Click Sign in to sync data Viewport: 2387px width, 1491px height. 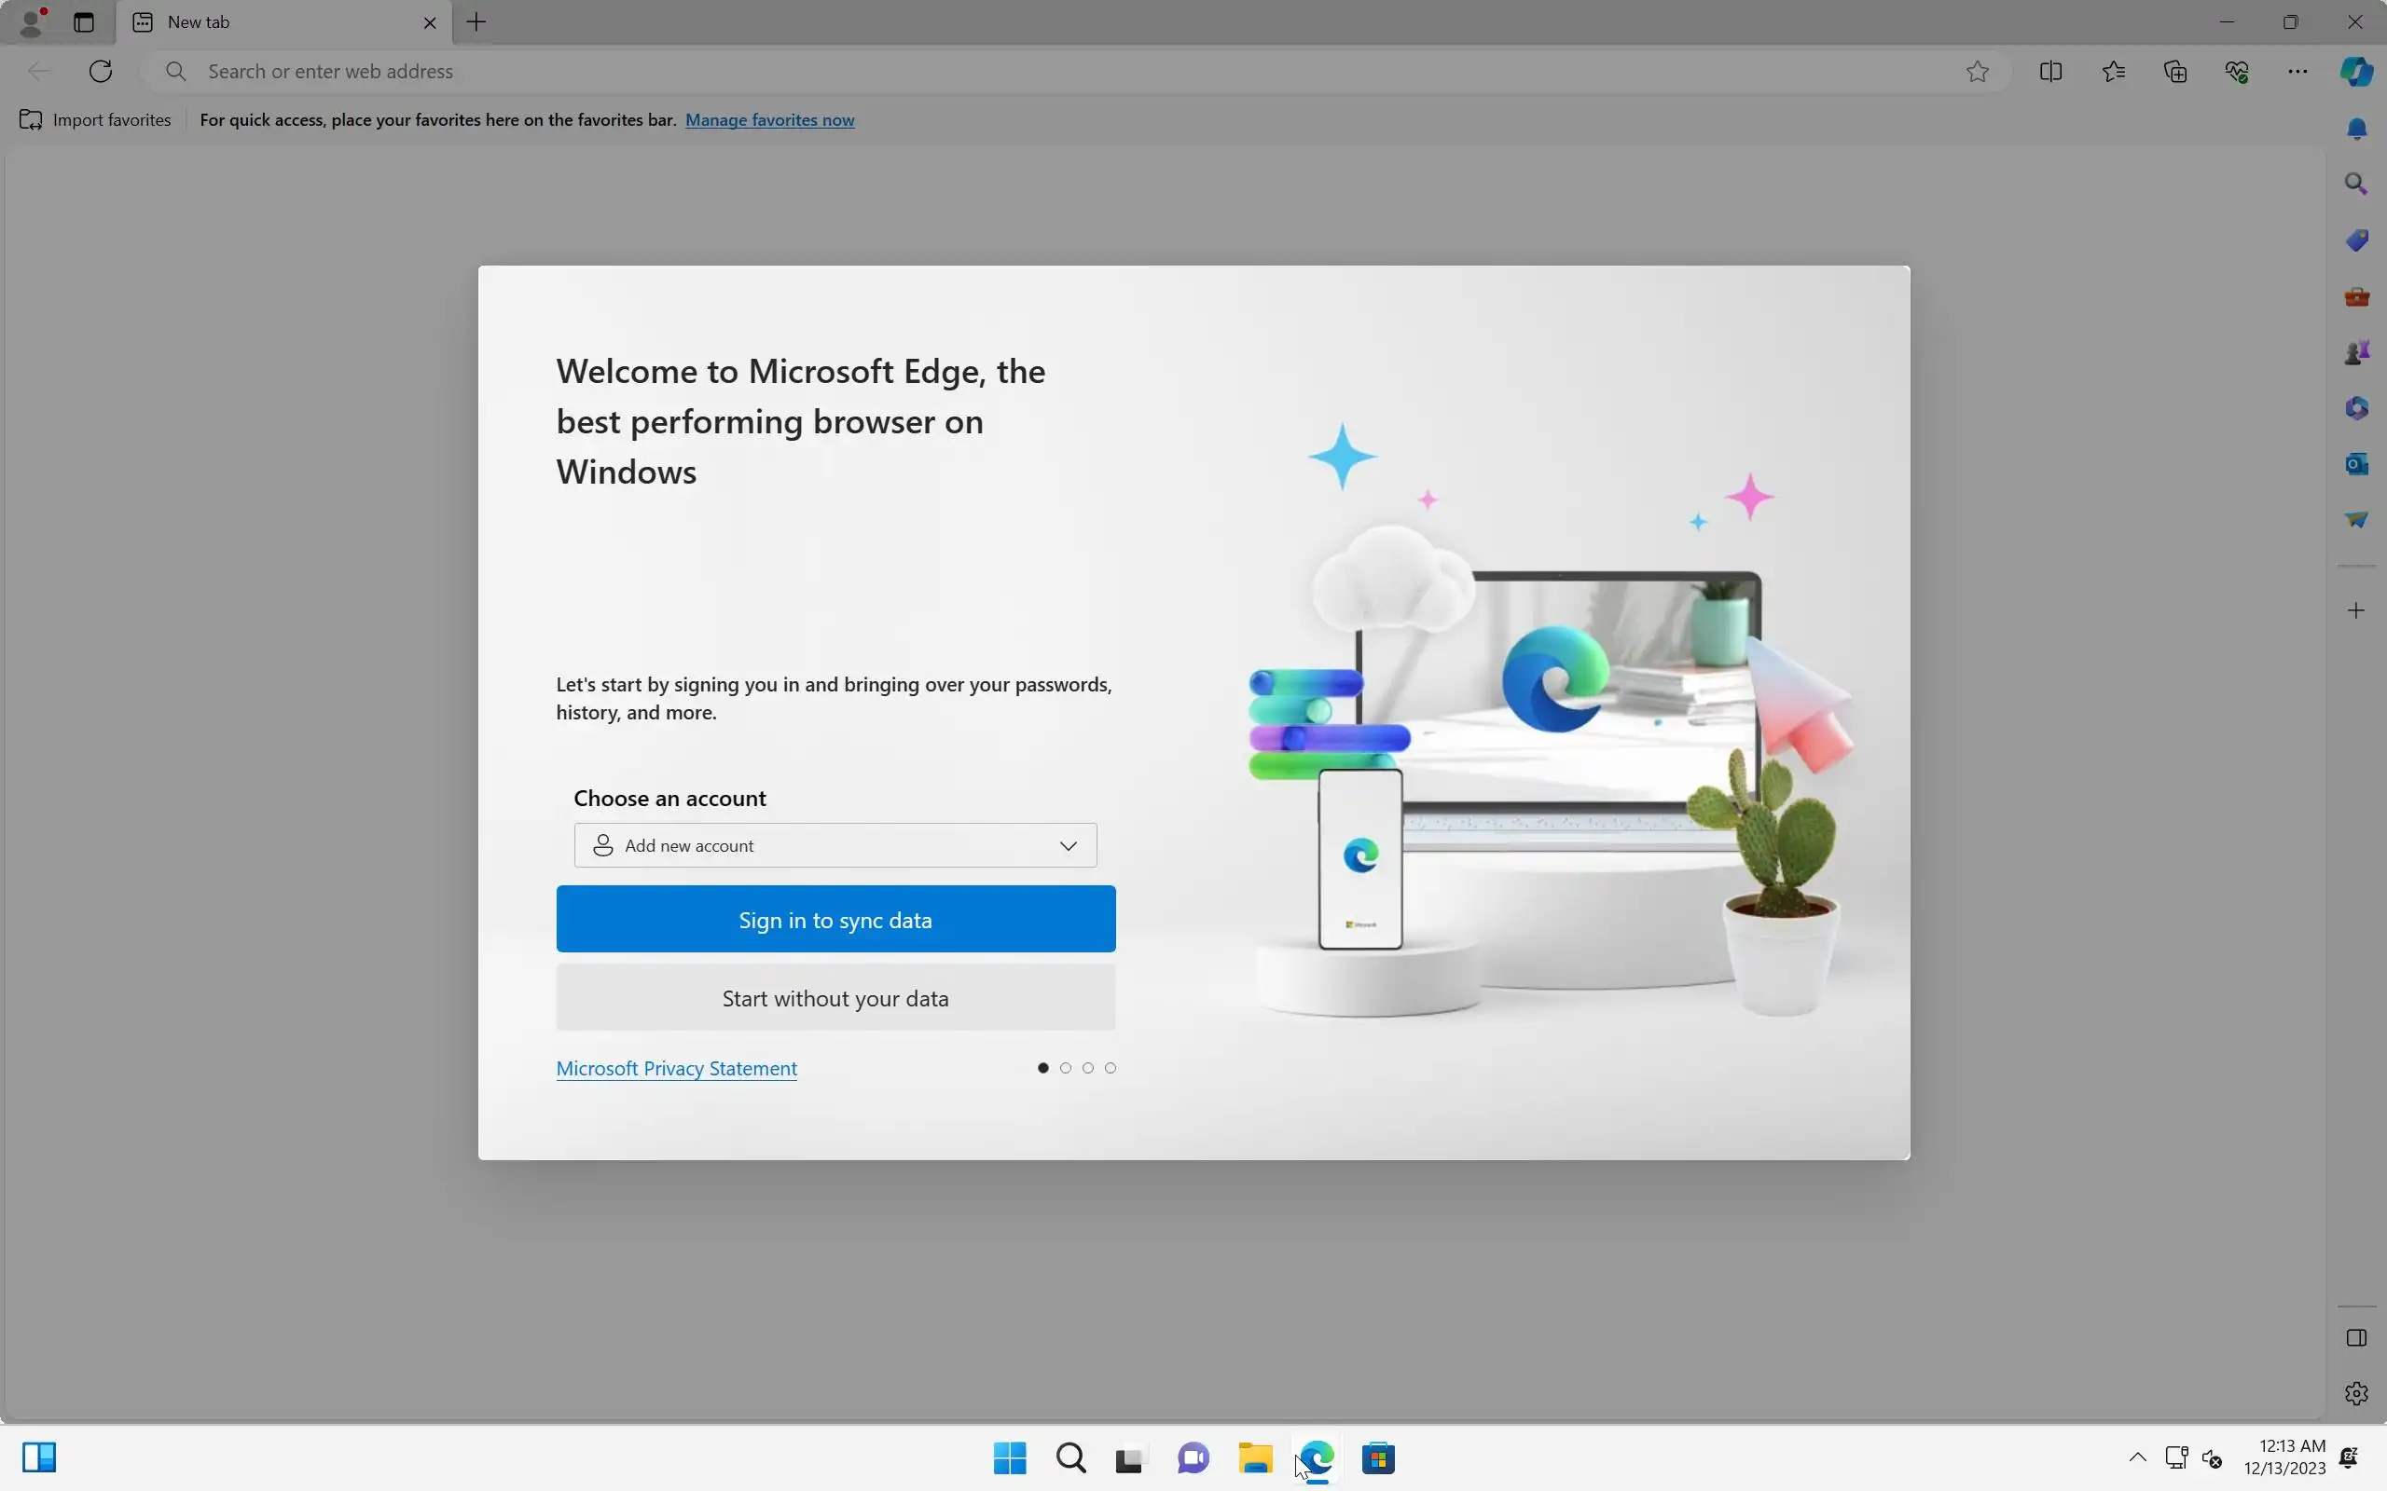point(835,919)
